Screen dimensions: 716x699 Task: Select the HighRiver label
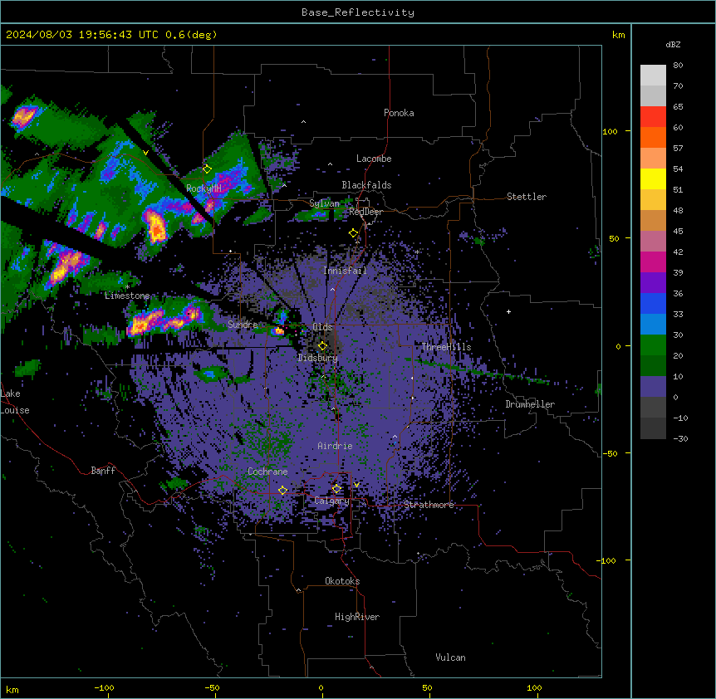[x=357, y=617]
